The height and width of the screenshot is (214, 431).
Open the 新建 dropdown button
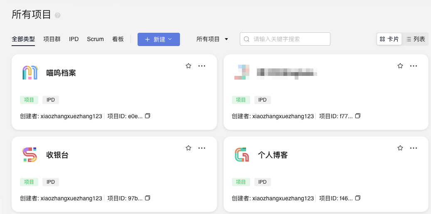point(159,39)
